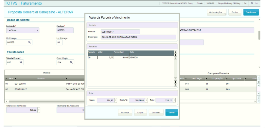Screen dimensions: 265x128
Task: Click Total Geral de Produto field 480,82
Action: [x=22, y=110]
